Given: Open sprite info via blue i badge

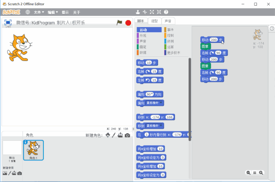Looking at the screenshot, I should (x=25, y=143).
